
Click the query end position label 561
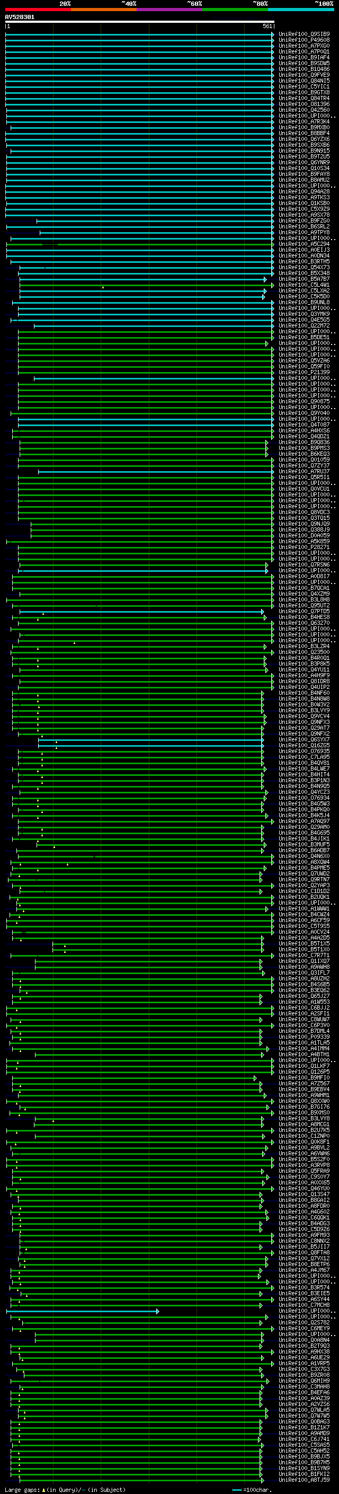[x=267, y=26]
